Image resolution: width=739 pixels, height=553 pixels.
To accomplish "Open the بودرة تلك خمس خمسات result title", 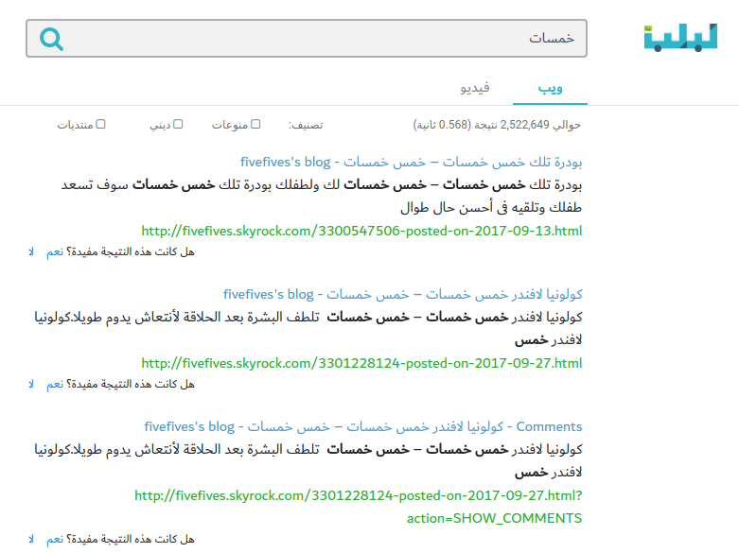I will (x=411, y=162).
